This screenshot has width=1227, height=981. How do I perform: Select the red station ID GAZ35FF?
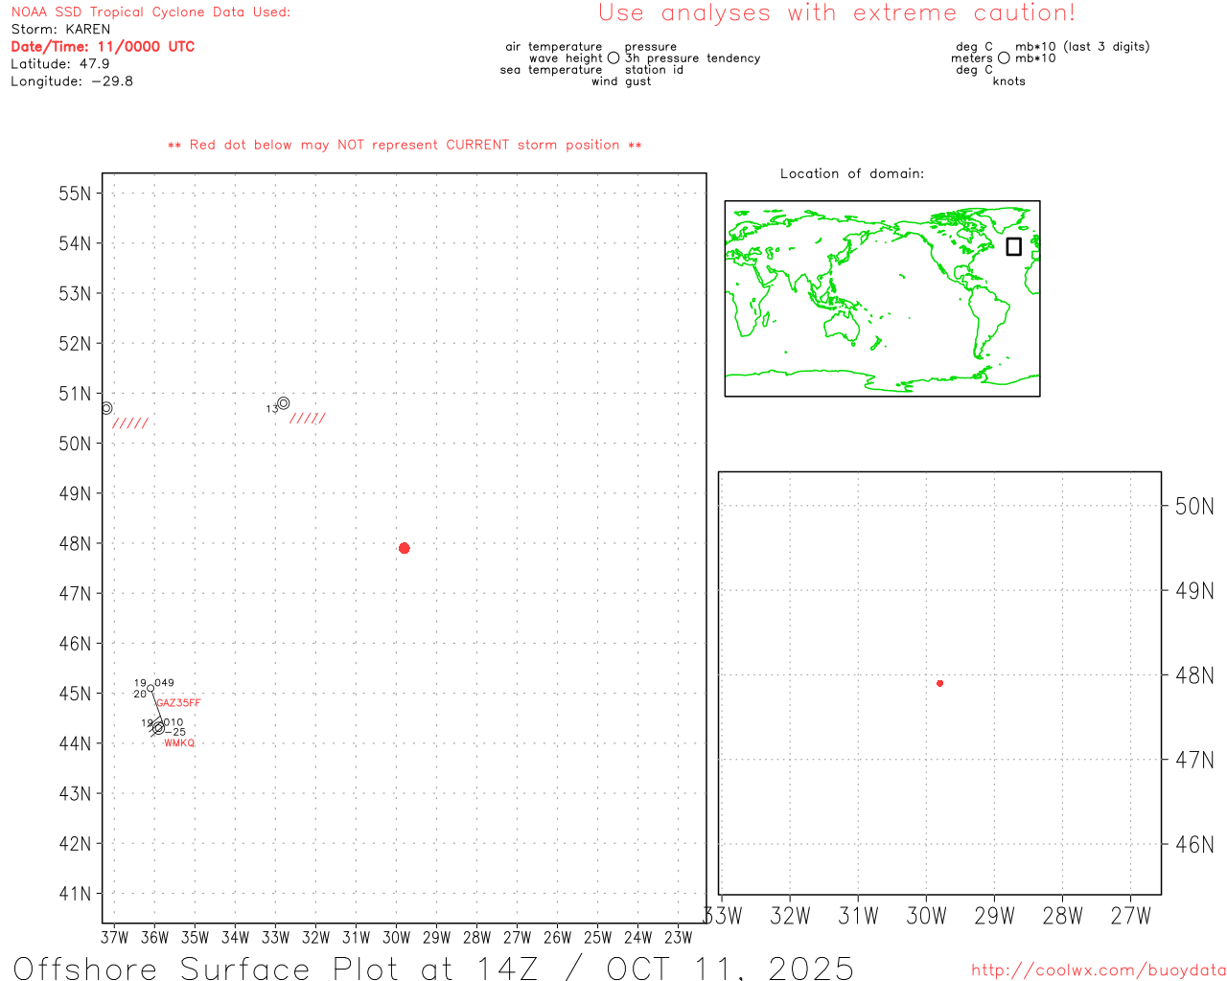coord(178,703)
